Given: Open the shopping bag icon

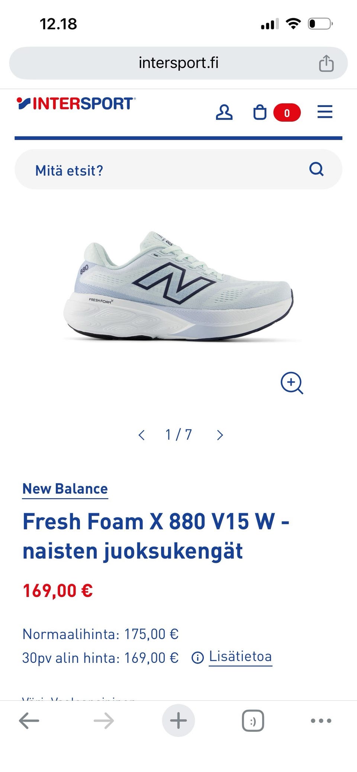Looking at the screenshot, I should [x=260, y=112].
